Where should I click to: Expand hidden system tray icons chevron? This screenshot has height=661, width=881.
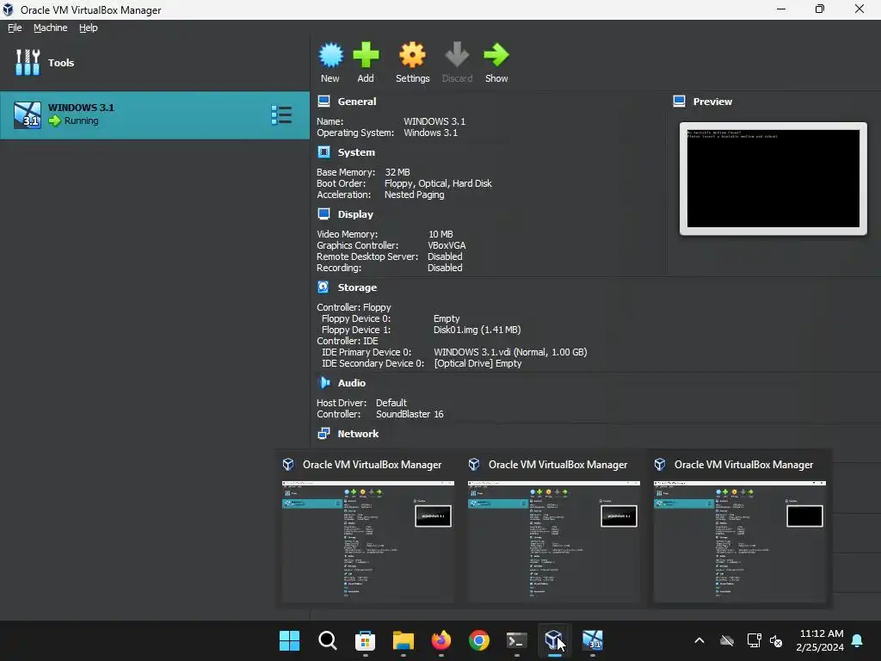(x=699, y=640)
